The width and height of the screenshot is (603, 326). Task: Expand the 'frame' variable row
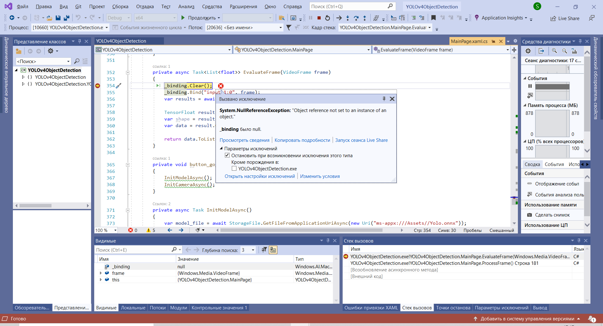coord(100,273)
